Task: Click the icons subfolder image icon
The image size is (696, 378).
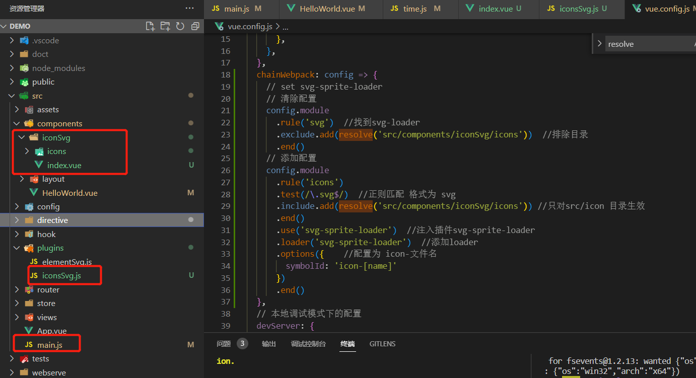Action: click(39, 151)
